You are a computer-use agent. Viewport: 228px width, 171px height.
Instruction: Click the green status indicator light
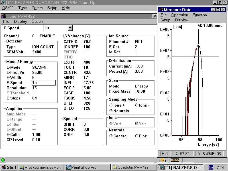pyautogui.click(x=3, y=160)
